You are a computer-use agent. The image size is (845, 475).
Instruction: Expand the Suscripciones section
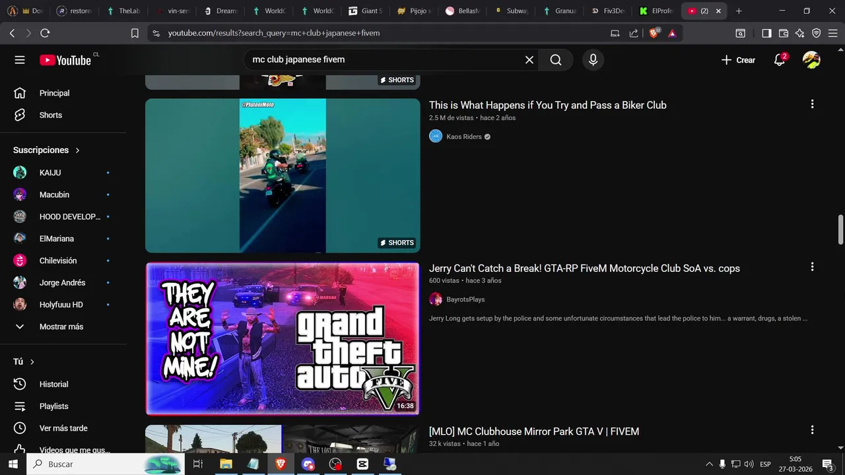46,150
